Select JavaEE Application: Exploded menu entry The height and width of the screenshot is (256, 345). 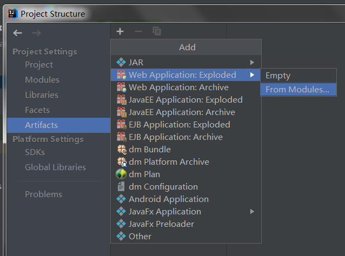pyautogui.click(x=186, y=100)
